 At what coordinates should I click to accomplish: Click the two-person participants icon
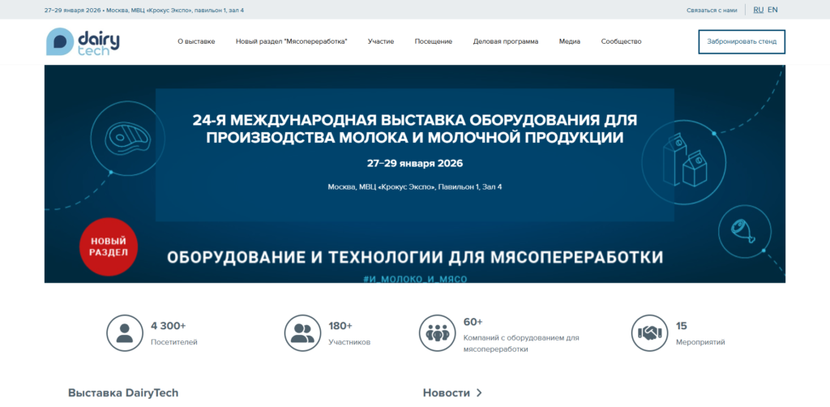(302, 333)
